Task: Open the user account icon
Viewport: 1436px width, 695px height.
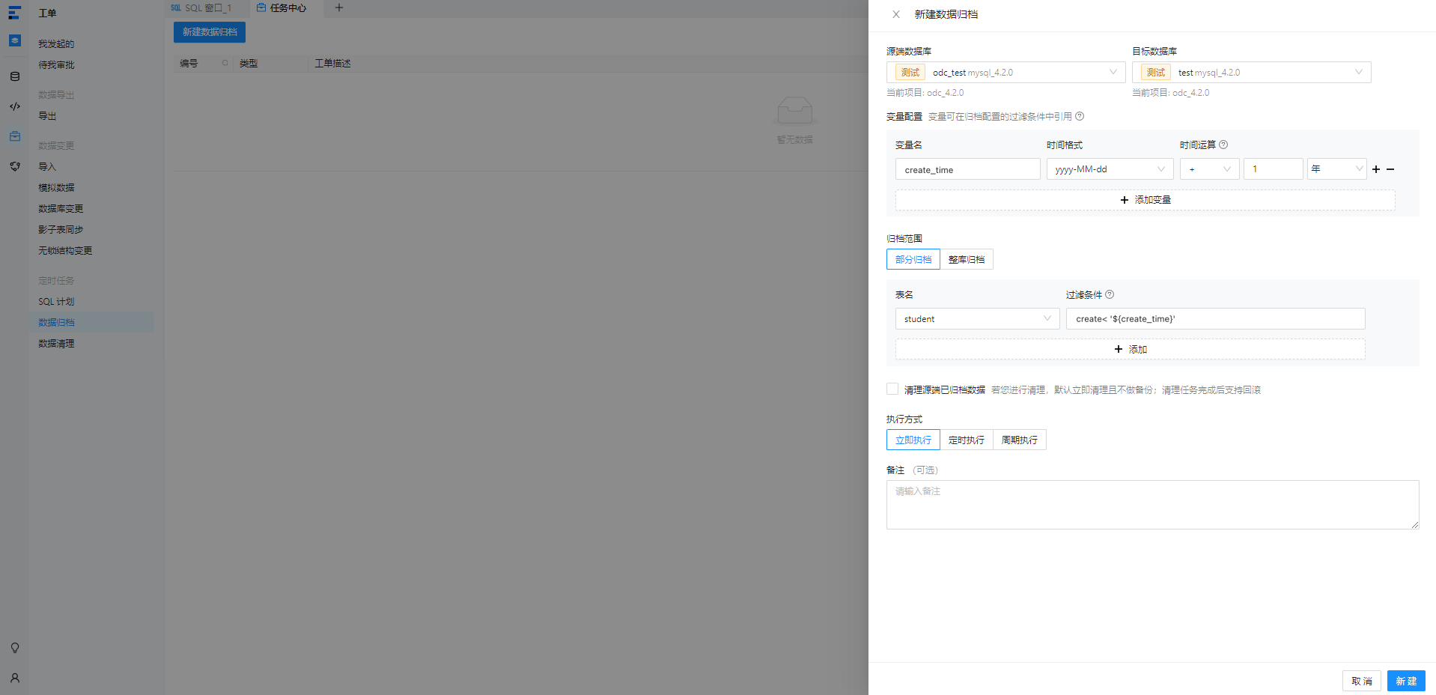Action: [14, 678]
